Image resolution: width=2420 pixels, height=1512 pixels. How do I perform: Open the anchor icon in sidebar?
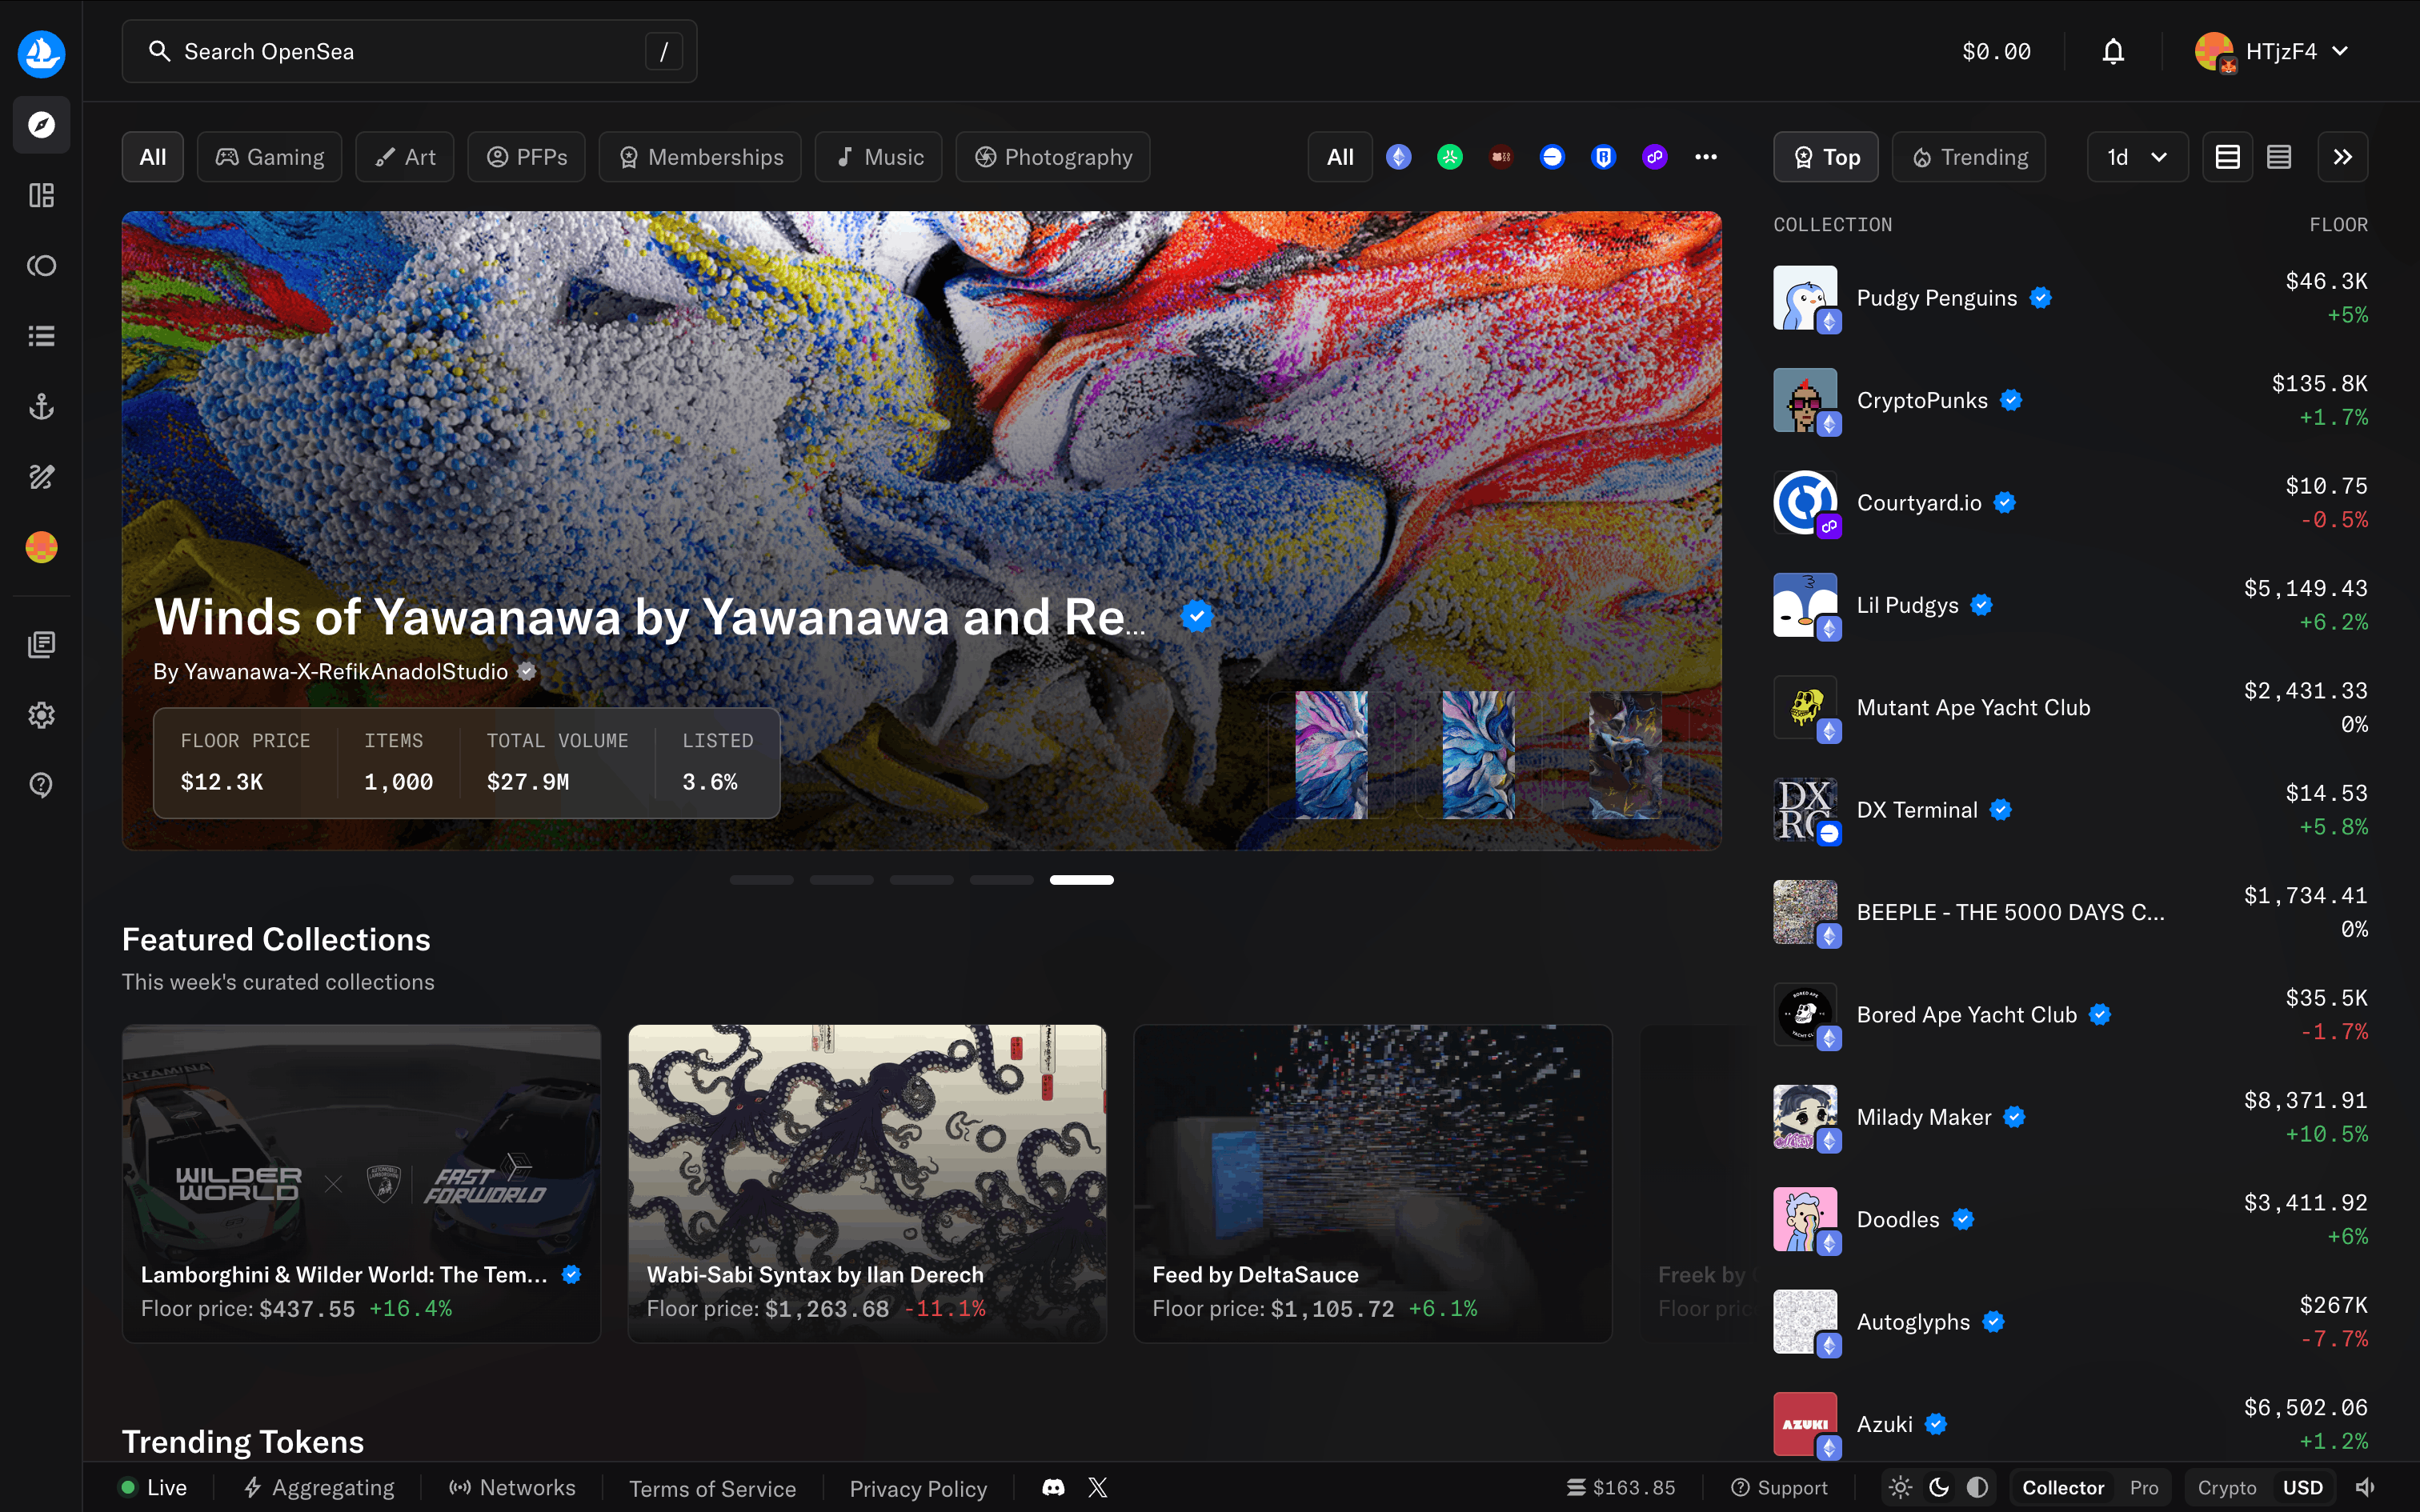pos(41,406)
